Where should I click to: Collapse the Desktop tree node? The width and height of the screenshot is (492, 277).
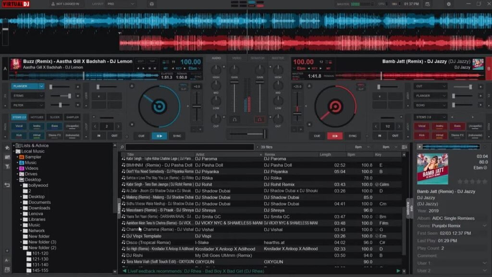point(18,180)
